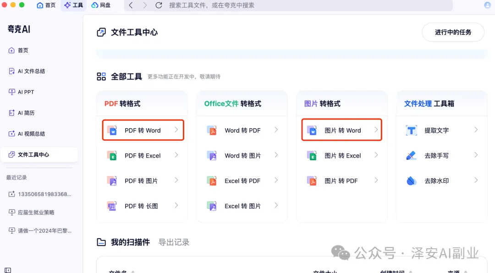Viewport: 495px width, 273px height.
Task: Click the 图片 转 Word icon
Action: click(312, 130)
